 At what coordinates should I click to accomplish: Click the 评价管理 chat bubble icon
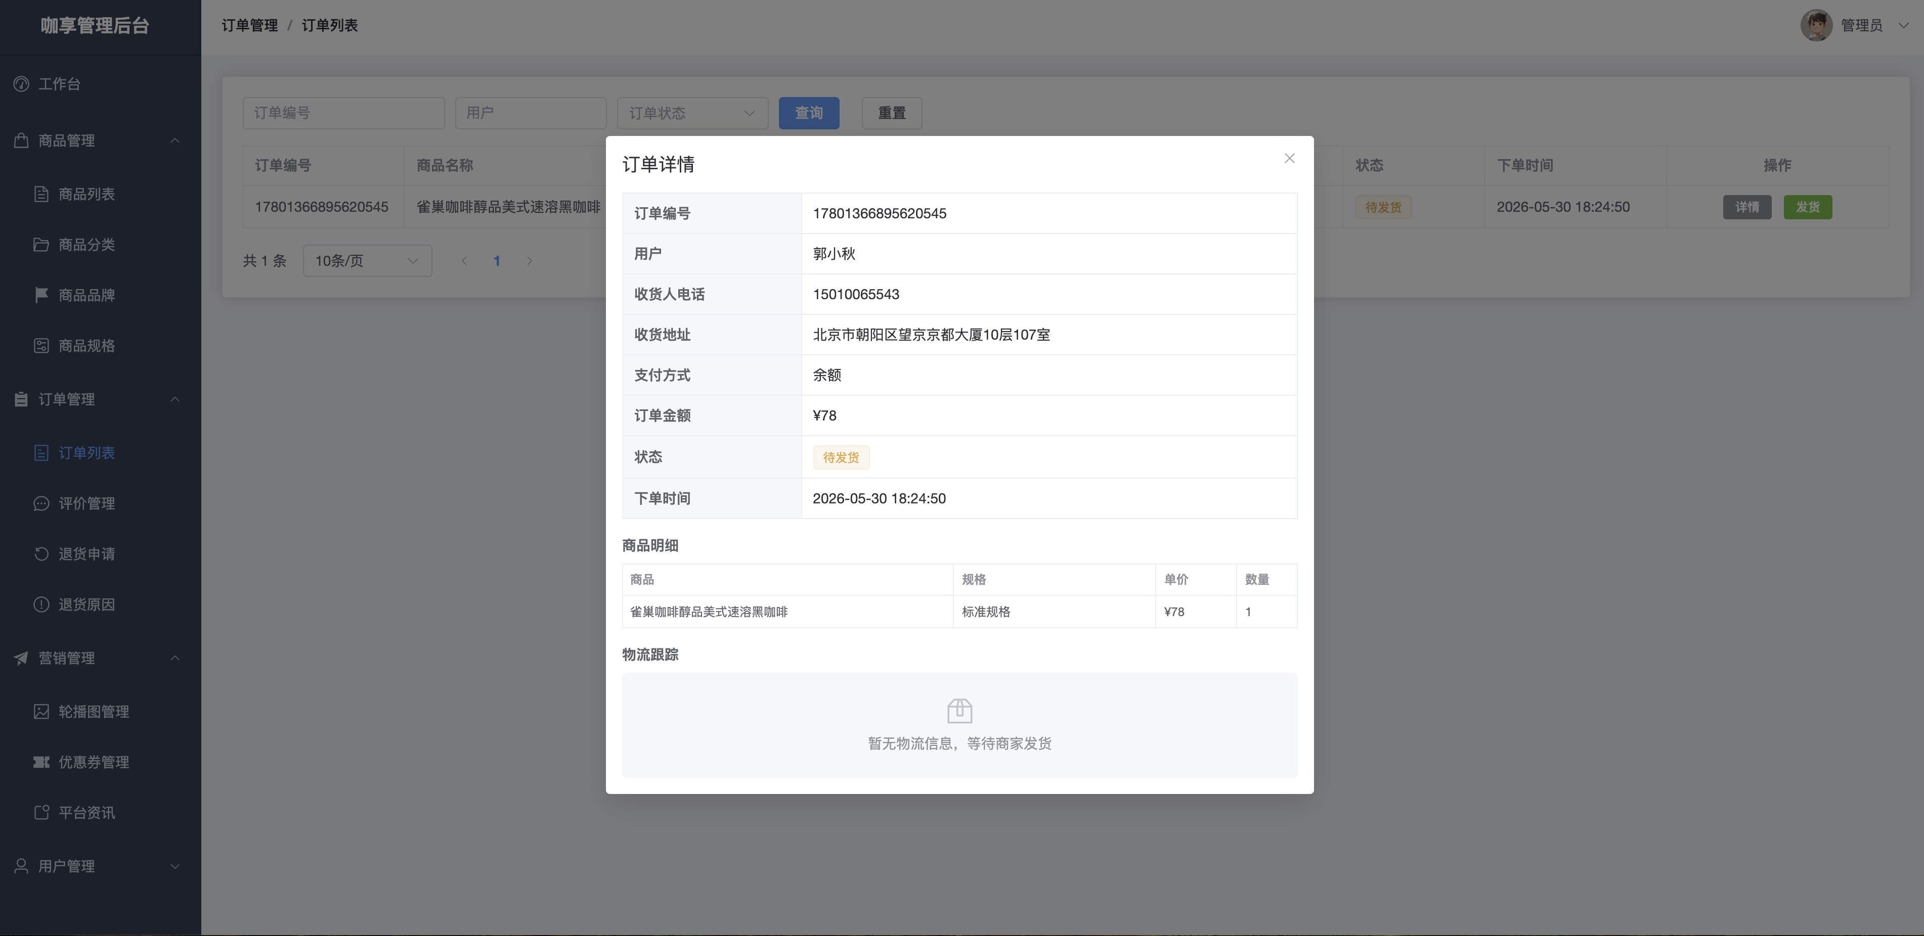pos(42,503)
